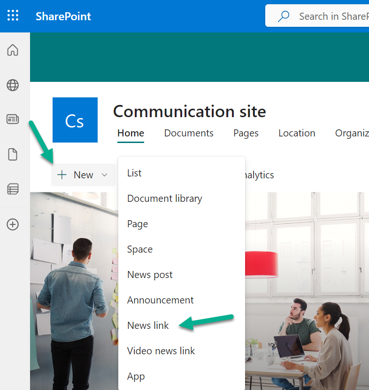Click the Search in SharePoint box

[x=329, y=16]
